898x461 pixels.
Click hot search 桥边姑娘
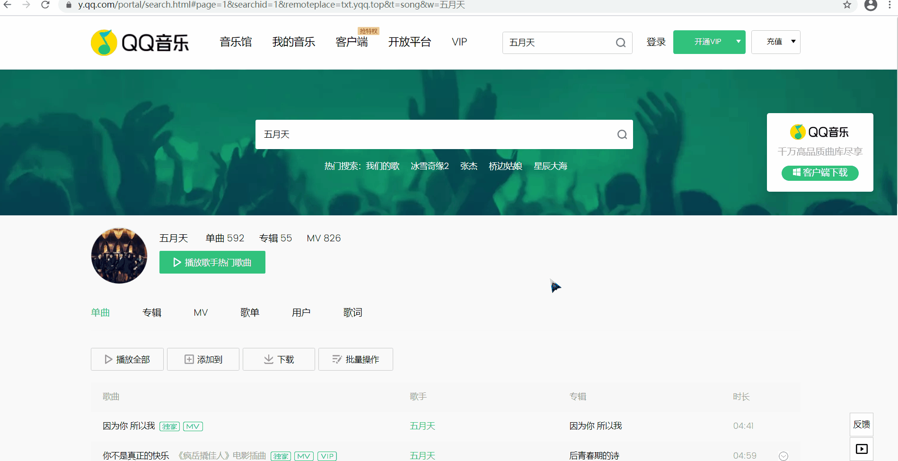coord(505,166)
